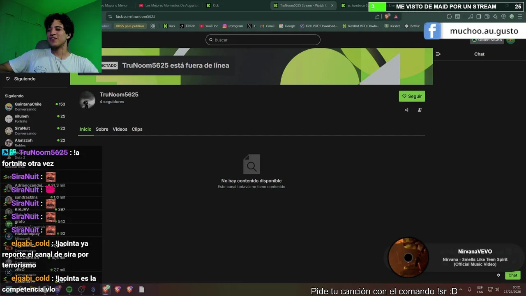Click the Leo AI sparkle toolbar icon
The height and width of the screenshot is (296, 526).
[x=495, y=16]
